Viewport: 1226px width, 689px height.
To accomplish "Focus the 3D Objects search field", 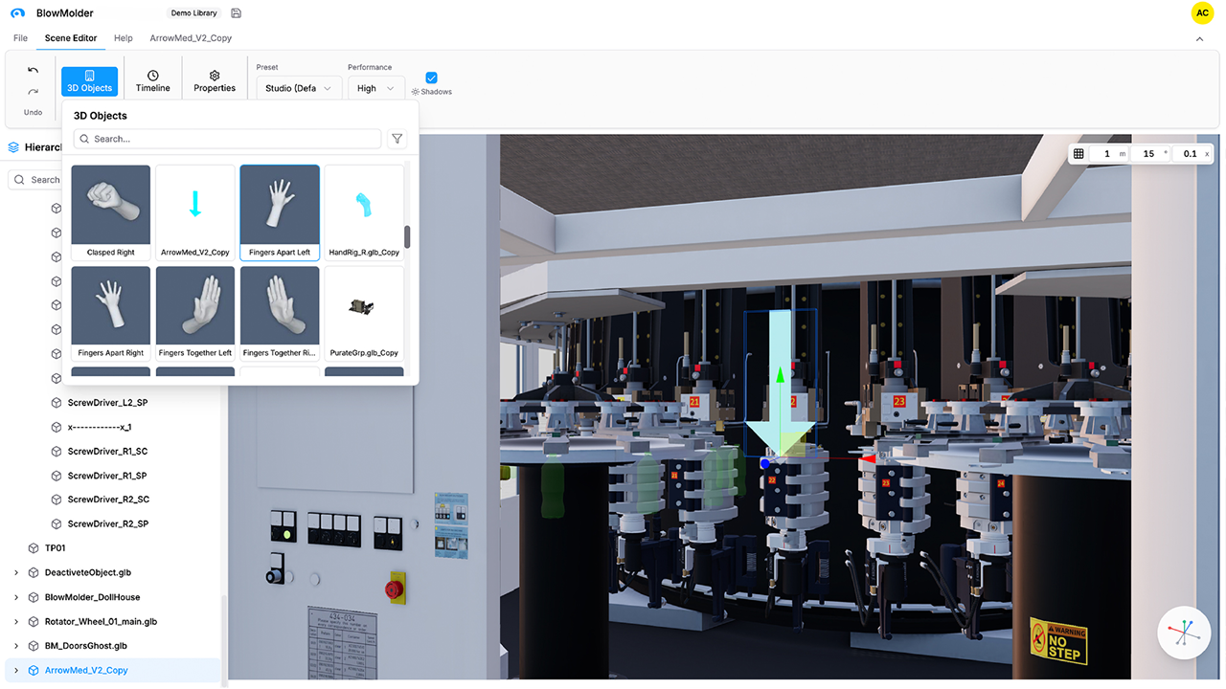I will pyautogui.click(x=228, y=139).
